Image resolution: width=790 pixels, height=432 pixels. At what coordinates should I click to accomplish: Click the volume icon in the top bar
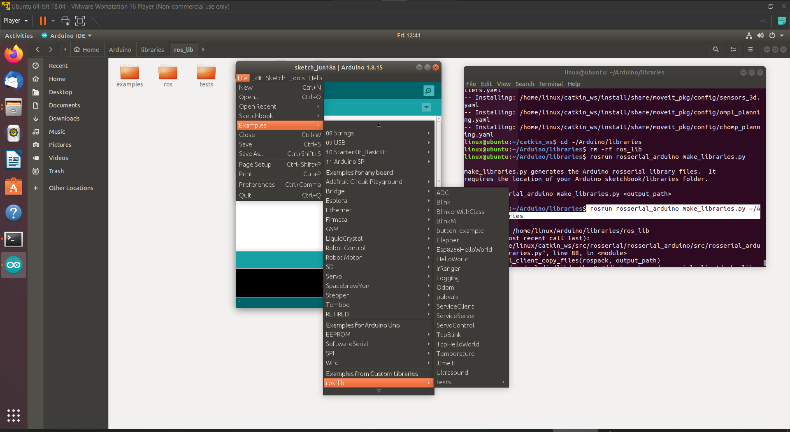(761, 35)
